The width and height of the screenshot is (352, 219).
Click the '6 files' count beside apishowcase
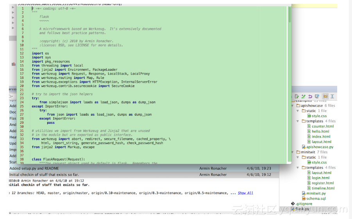tap(330, 105)
